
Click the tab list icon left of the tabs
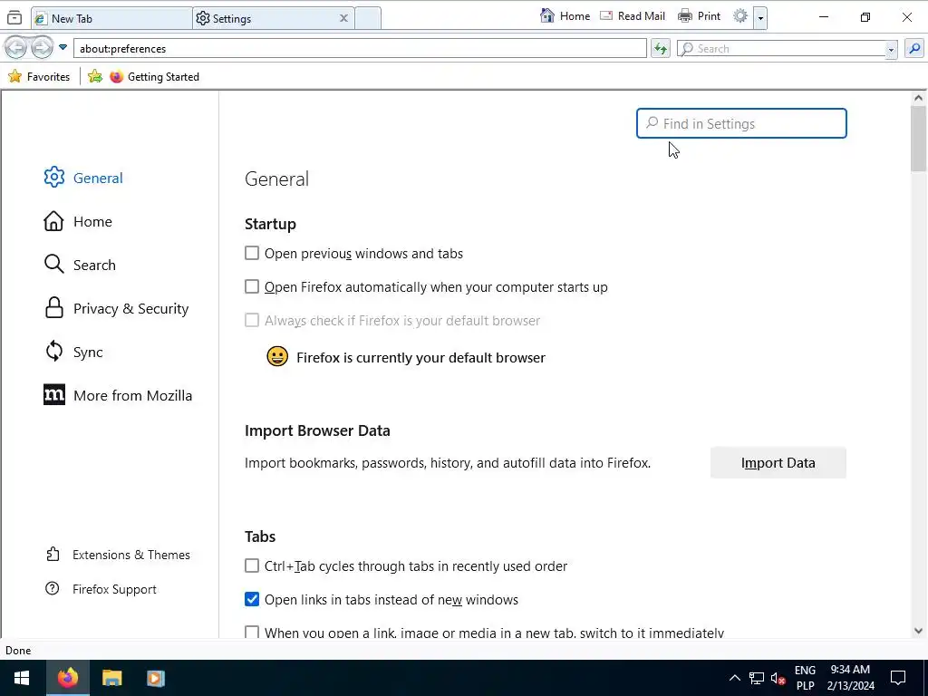pyautogui.click(x=14, y=18)
